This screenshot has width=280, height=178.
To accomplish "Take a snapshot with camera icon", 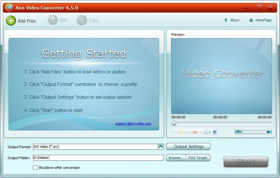I will [207, 132].
